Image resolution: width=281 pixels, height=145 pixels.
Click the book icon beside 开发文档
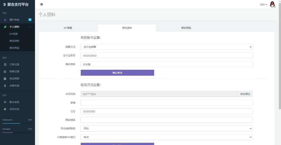(5, 109)
